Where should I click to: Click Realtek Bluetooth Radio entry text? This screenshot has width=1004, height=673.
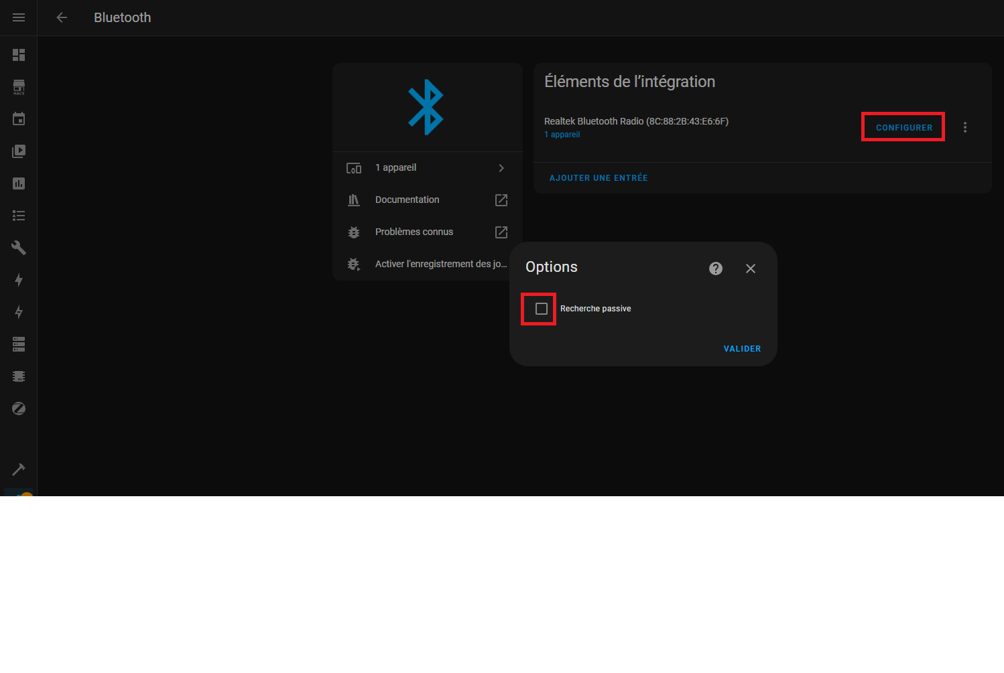click(636, 121)
